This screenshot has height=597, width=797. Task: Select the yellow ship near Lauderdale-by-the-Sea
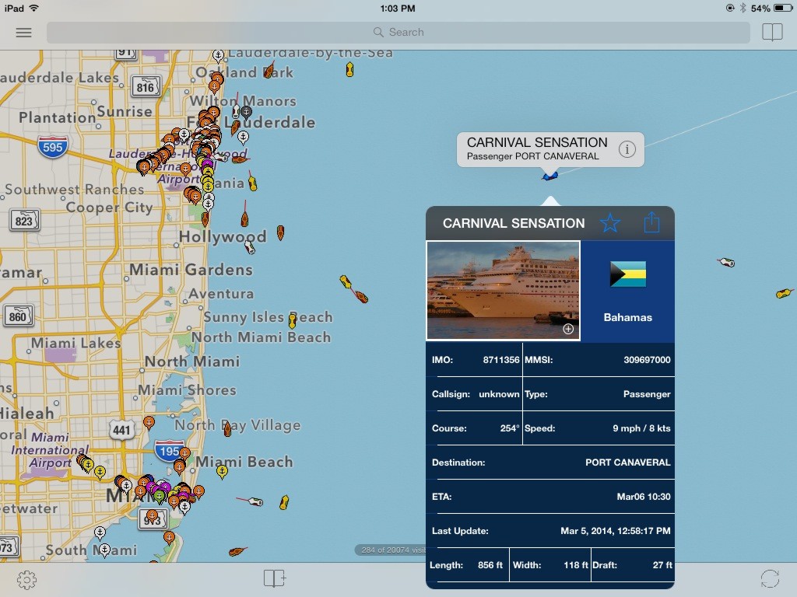[x=349, y=69]
